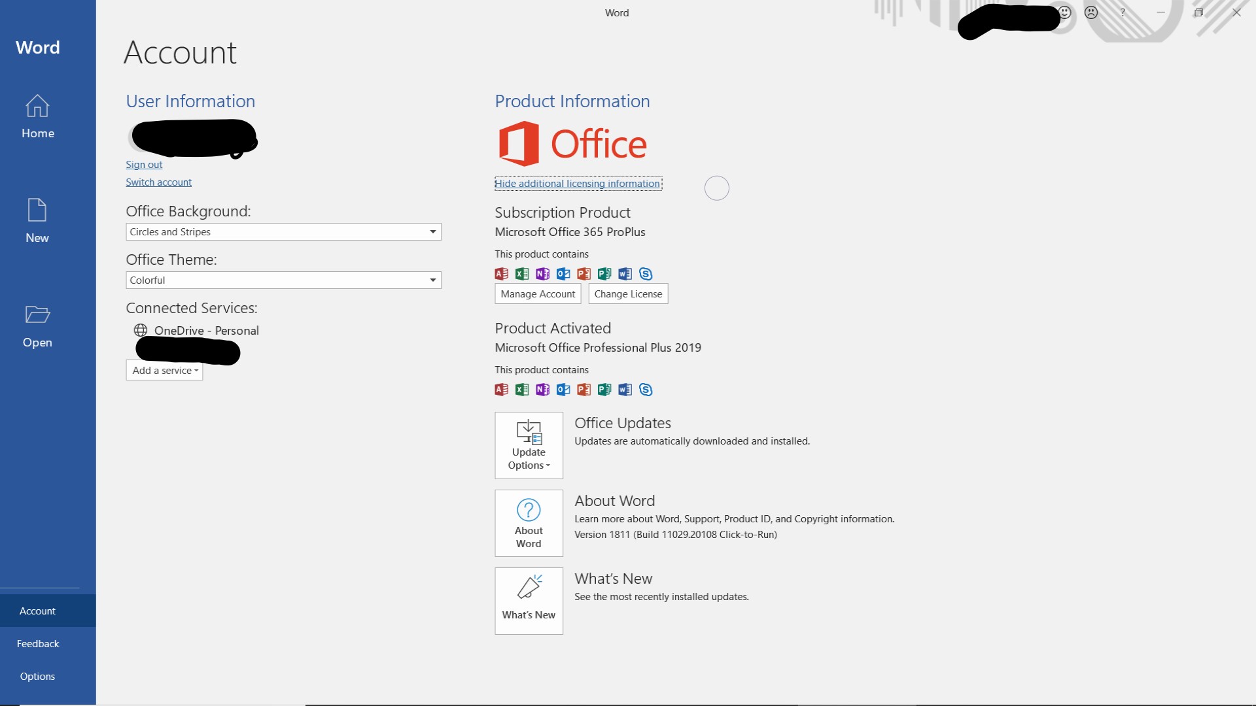Click the OneDrive Personal globe icon
Image resolution: width=1256 pixels, height=706 pixels.
141,330
